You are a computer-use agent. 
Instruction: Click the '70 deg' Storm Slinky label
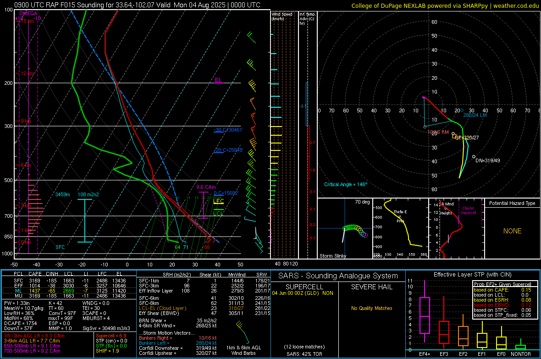(362, 202)
